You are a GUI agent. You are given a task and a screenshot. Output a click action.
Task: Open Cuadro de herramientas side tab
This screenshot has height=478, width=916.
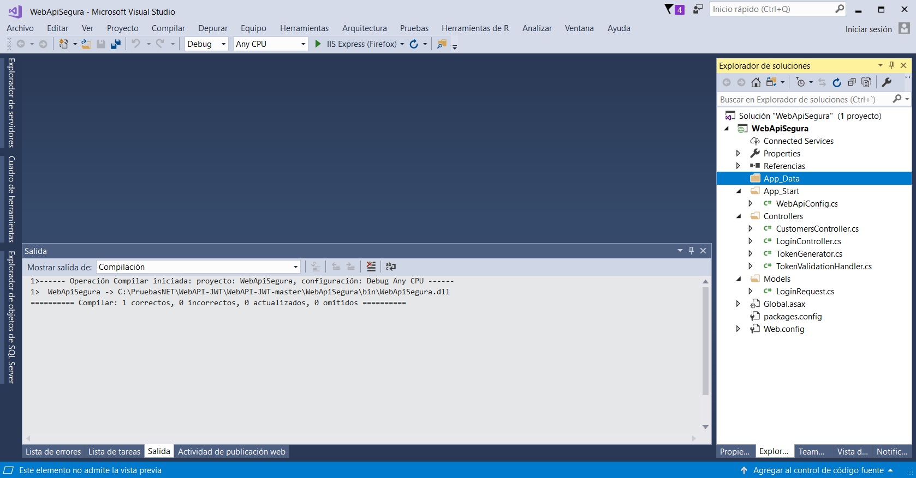tap(11, 198)
